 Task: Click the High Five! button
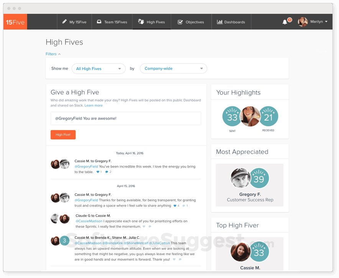tap(63, 135)
